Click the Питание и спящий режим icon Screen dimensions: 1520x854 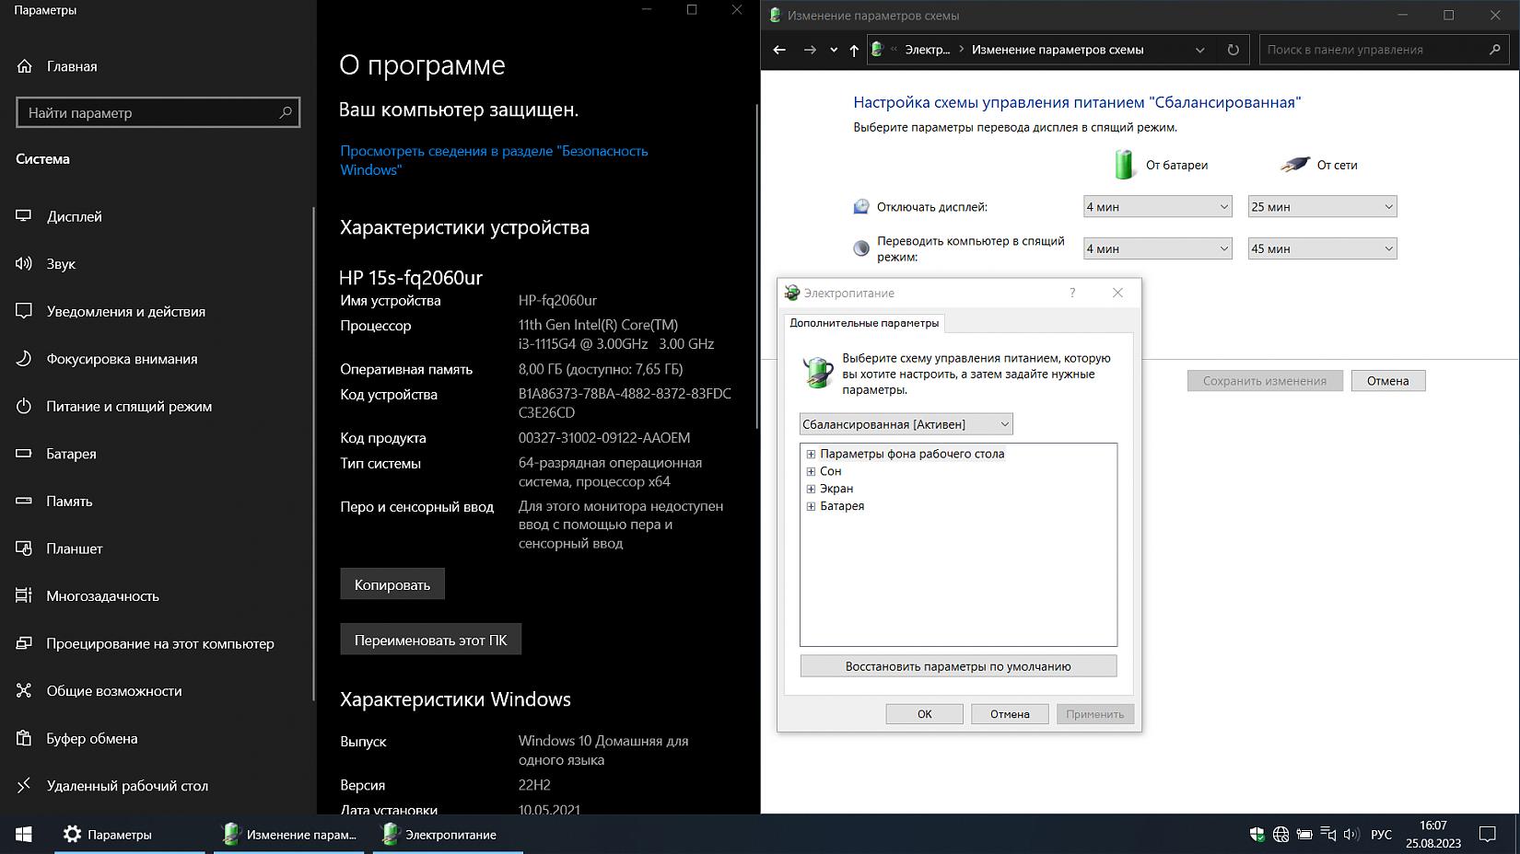[24, 406]
